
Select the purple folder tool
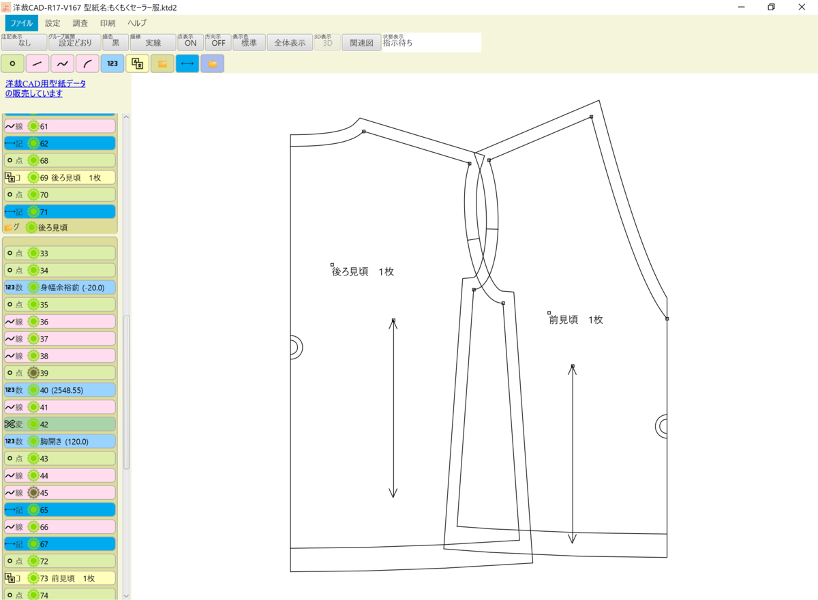point(212,64)
